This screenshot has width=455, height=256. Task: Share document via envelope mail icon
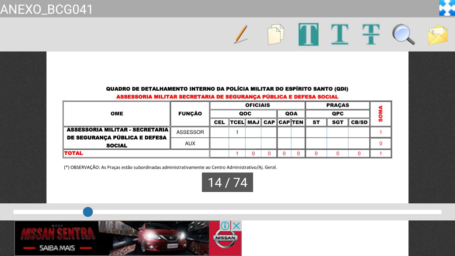[x=438, y=34]
